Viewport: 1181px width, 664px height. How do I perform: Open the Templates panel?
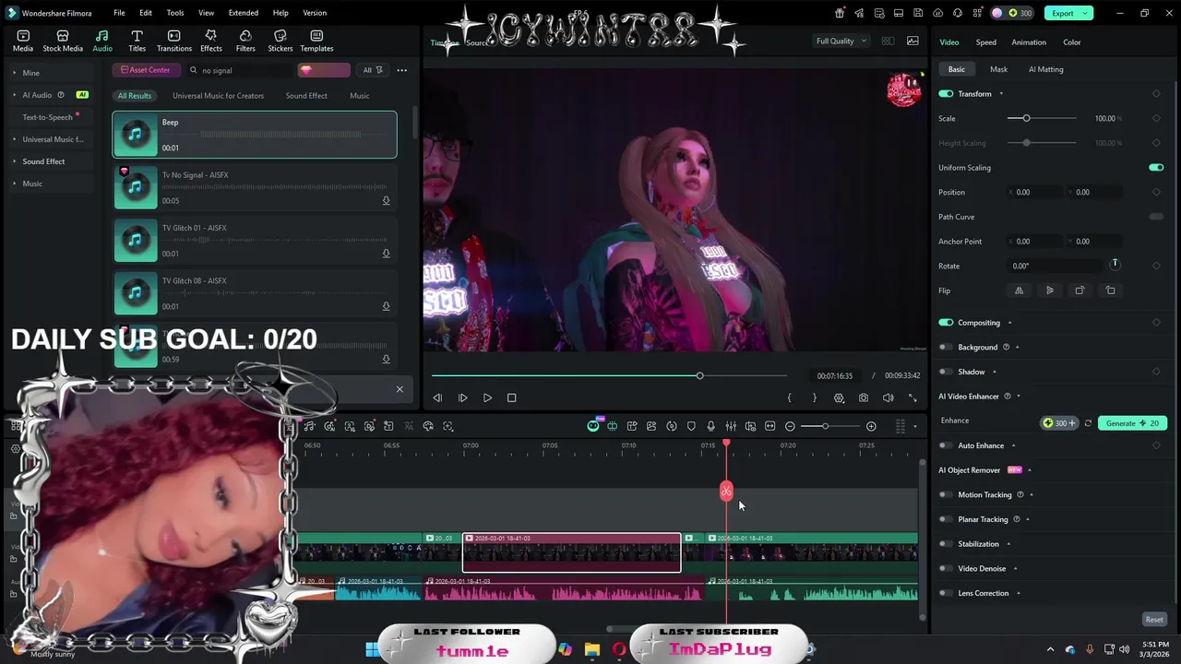pyautogui.click(x=316, y=41)
